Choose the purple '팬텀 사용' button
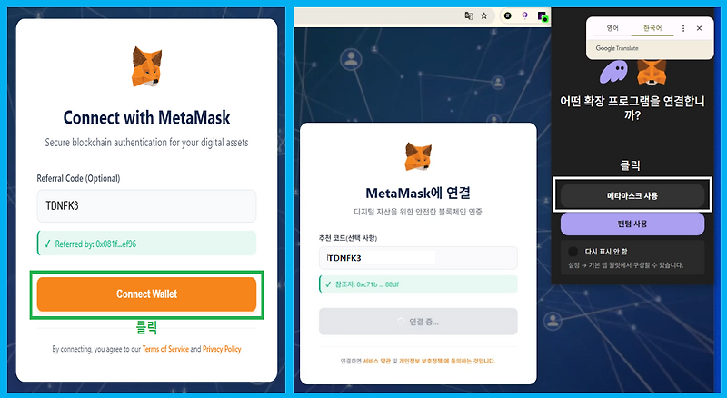 click(632, 224)
